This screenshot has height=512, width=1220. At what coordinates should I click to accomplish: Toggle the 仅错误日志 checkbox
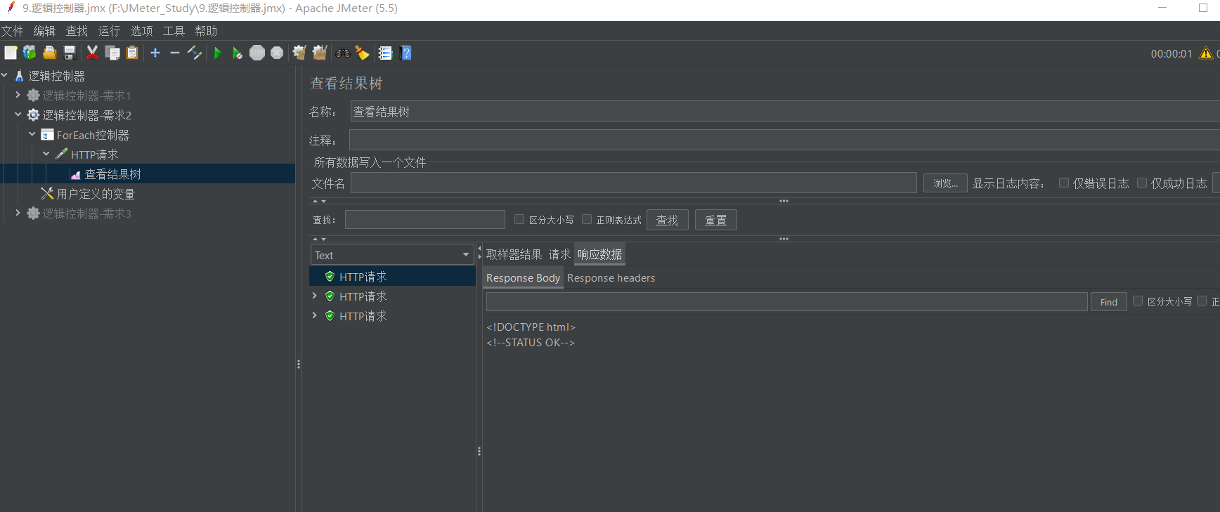point(1064,183)
